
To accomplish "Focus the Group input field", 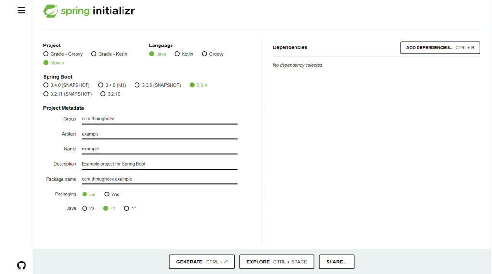I will (160, 119).
